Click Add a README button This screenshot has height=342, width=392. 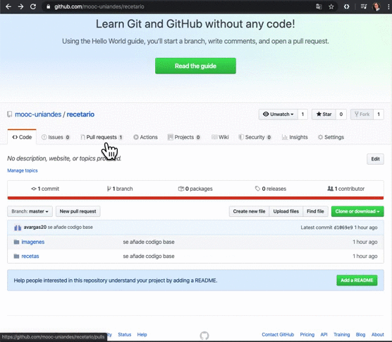coord(357,280)
